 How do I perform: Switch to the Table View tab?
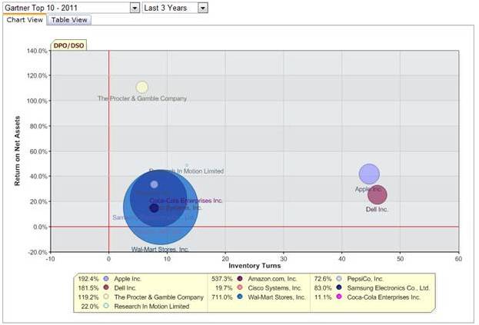[x=70, y=19]
